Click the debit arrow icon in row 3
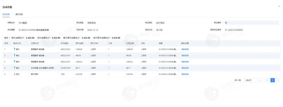 pos(14,61)
